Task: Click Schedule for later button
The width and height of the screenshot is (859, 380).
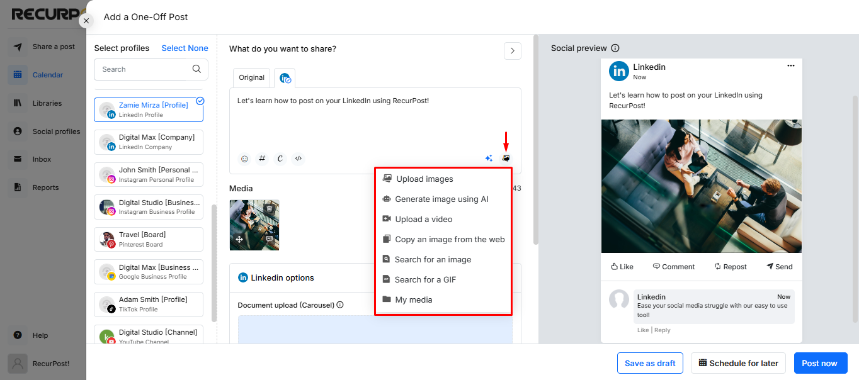Action: 739,363
